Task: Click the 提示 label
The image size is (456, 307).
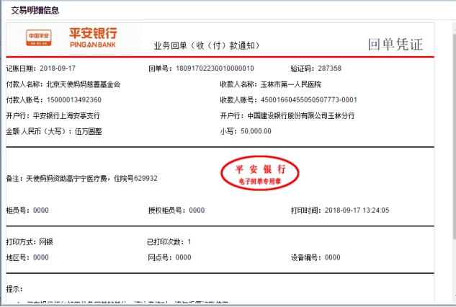Action: (13, 289)
